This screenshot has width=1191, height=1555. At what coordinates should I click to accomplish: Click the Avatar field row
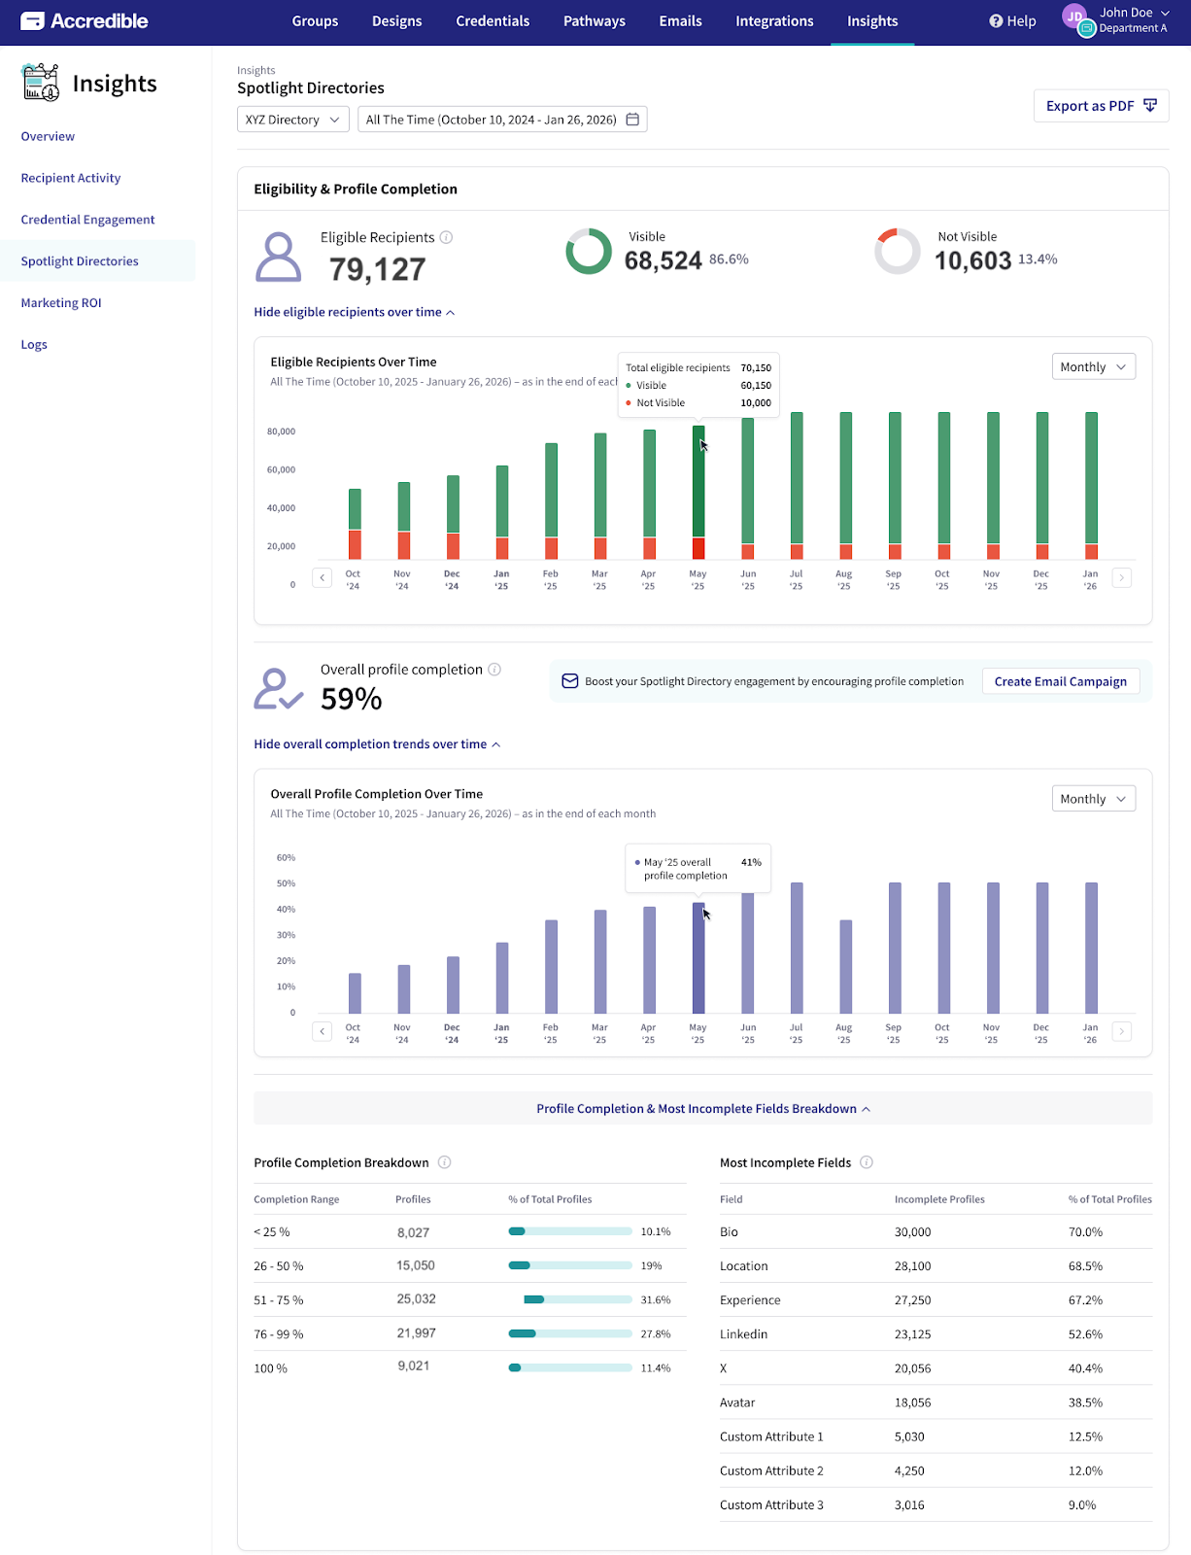pyautogui.click(x=936, y=1402)
